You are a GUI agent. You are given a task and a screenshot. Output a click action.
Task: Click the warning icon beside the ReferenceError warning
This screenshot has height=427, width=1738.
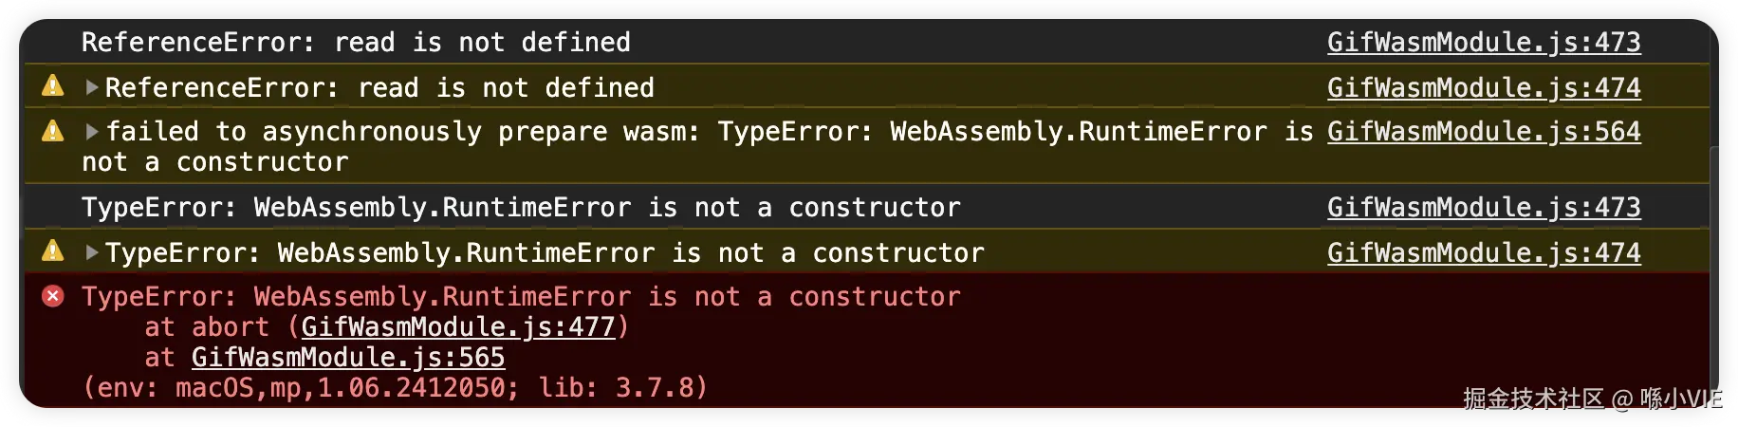pos(53,86)
